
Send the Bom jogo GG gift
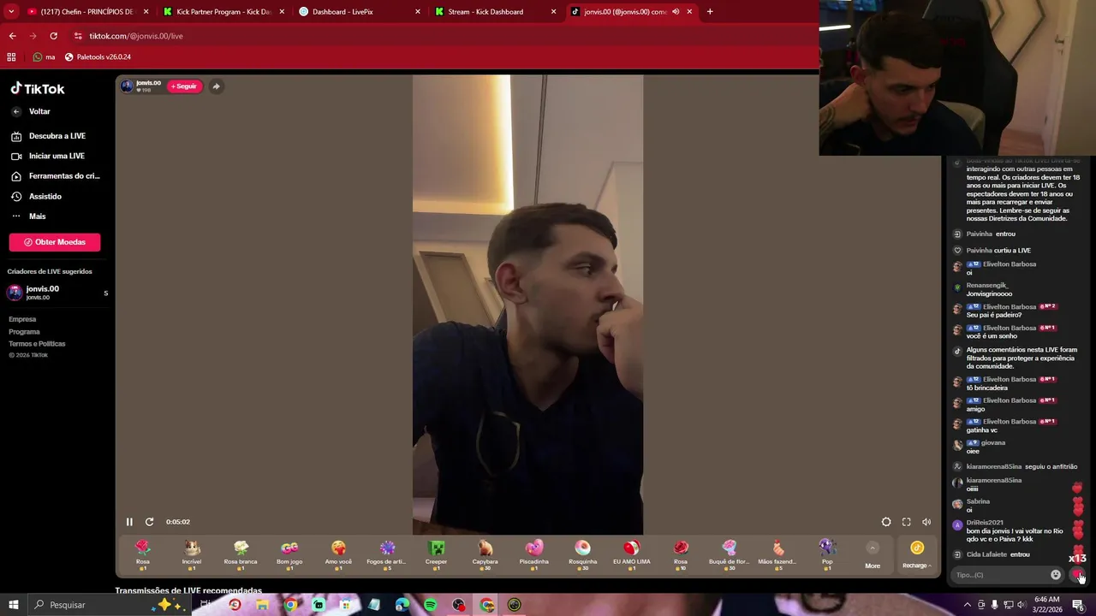[x=289, y=554]
